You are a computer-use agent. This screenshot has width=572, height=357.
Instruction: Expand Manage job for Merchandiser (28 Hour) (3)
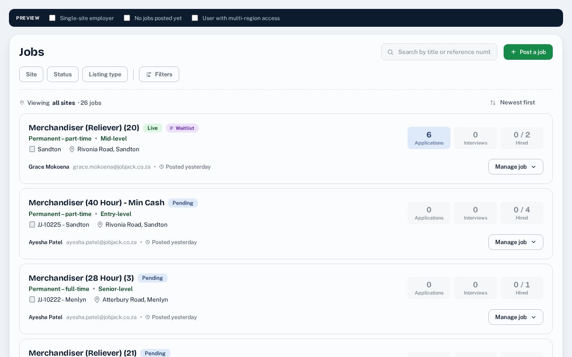pyautogui.click(x=516, y=317)
